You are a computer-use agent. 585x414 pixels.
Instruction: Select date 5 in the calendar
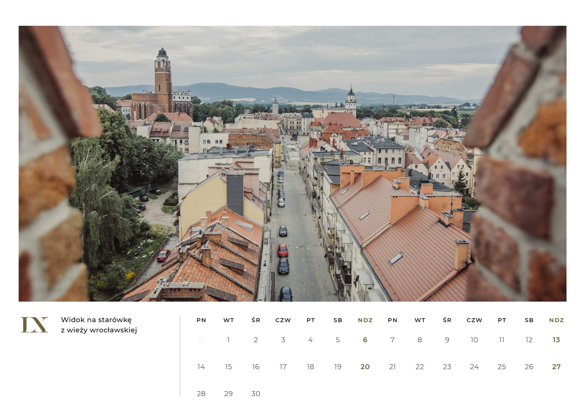click(x=338, y=340)
